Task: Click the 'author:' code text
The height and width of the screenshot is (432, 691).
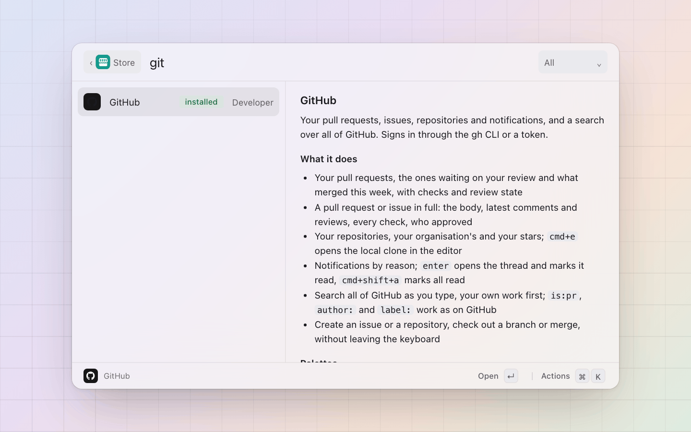Action: click(335, 310)
